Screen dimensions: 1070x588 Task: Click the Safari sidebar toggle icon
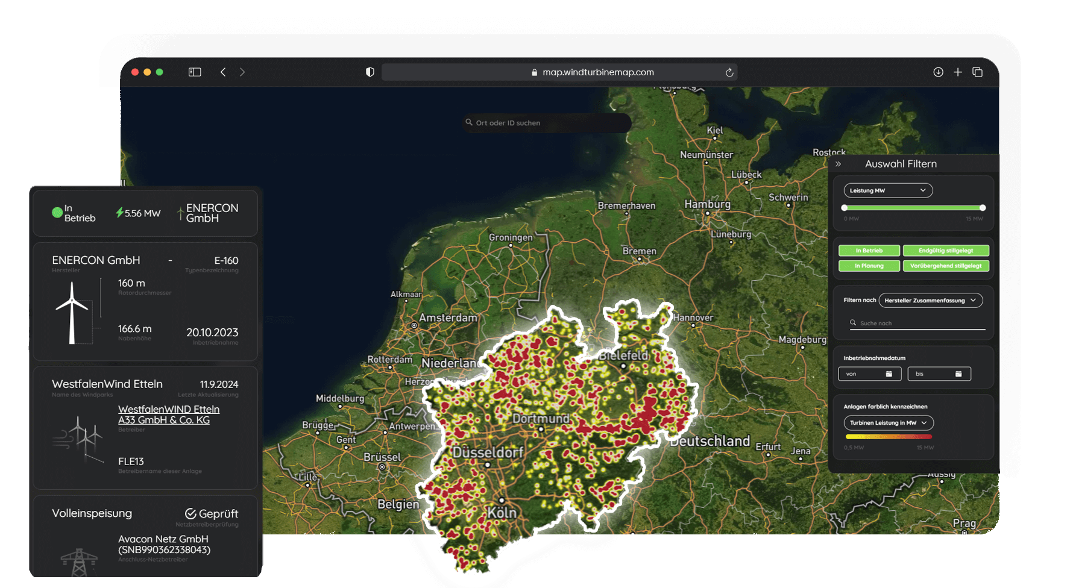(x=195, y=72)
